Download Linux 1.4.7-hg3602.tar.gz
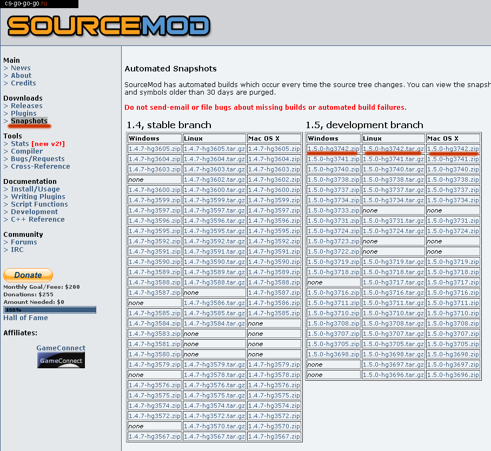The width and height of the screenshot is (491, 451). click(215, 180)
